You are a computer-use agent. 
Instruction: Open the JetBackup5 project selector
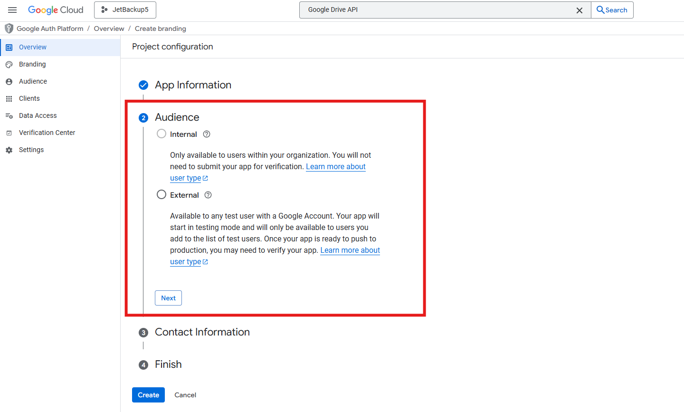pyautogui.click(x=125, y=10)
